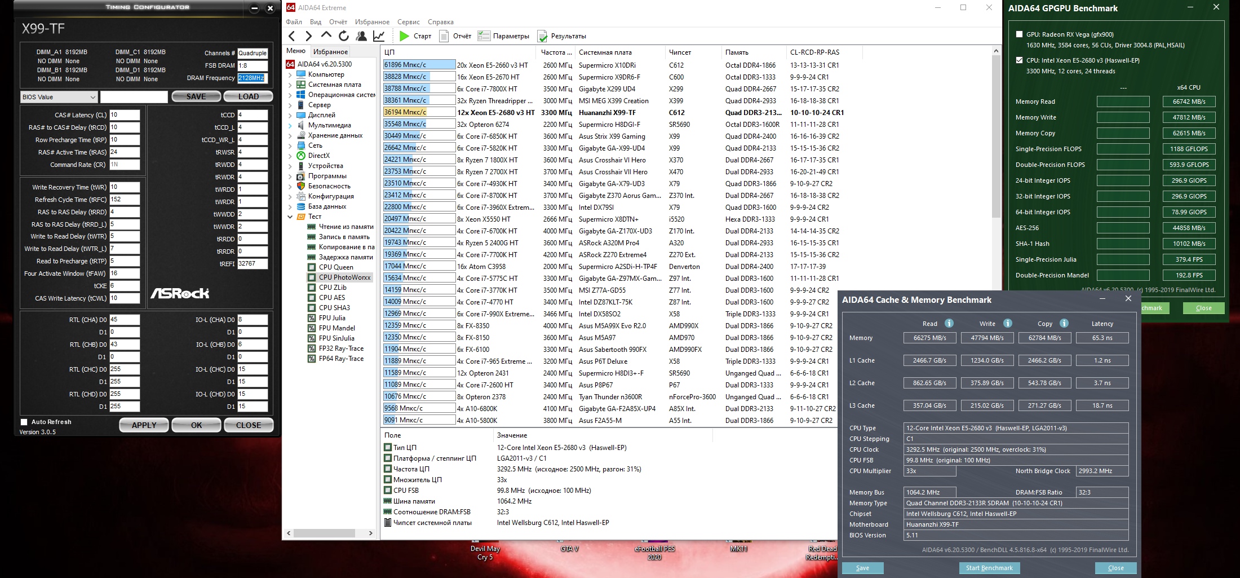This screenshot has width=1240, height=578.
Task: Select the 12x Xeon E5-2680 v3 HT row
Action: pyautogui.click(x=614, y=112)
